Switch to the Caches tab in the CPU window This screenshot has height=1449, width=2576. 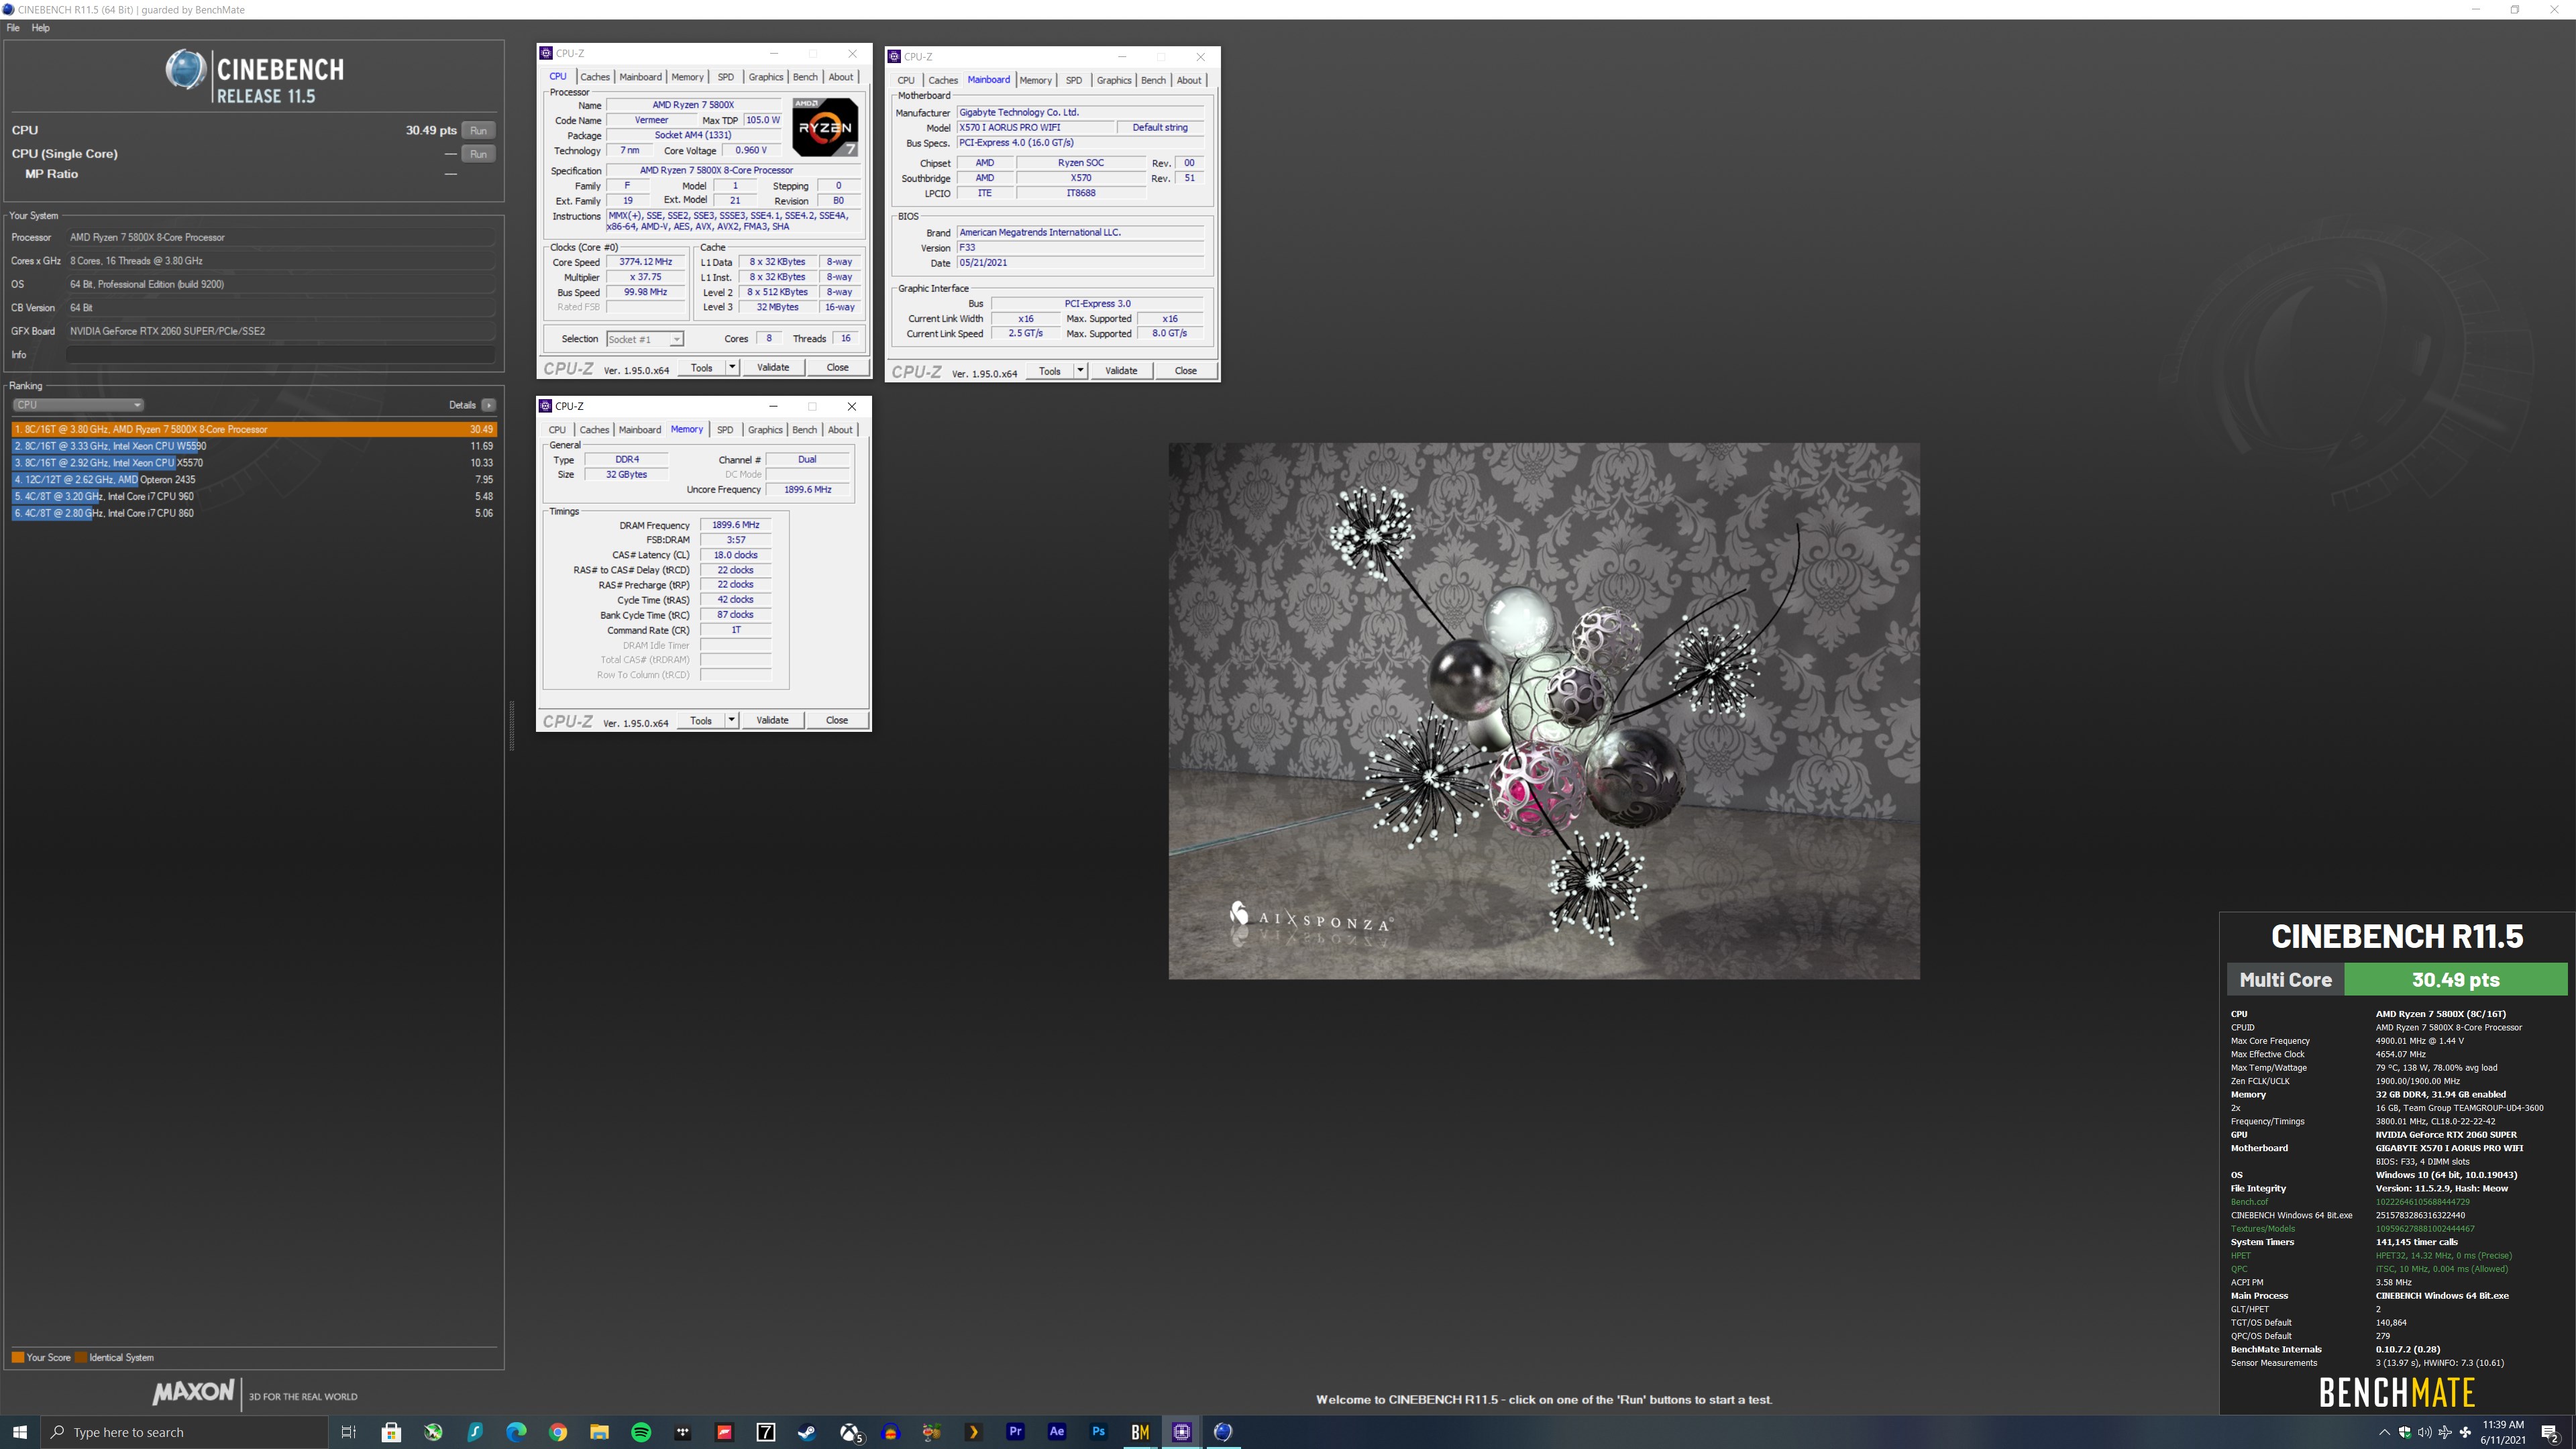click(x=594, y=77)
